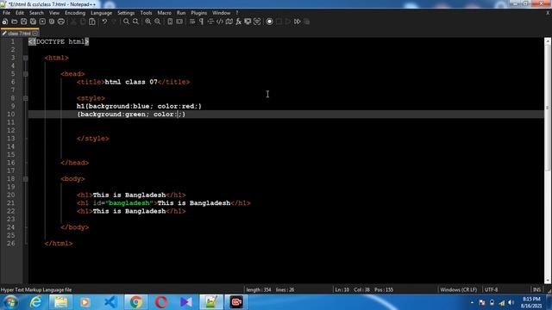The width and height of the screenshot is (552, 310).
Task: Click the vertical scrollbar up arrow
Action: [548, 41]
